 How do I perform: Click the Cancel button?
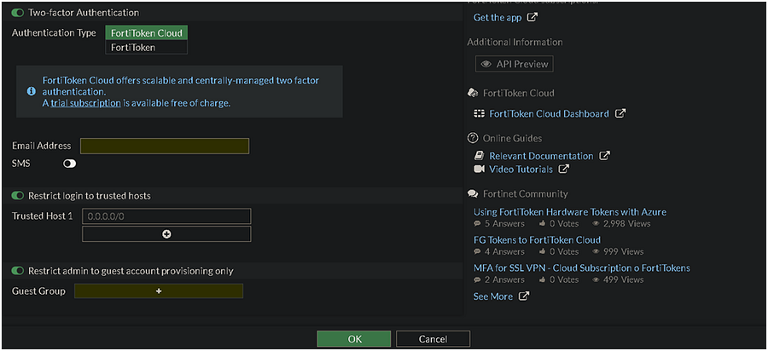pos(433,339)
